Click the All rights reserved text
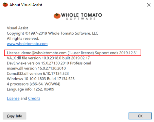 click(x=23, y=38)
